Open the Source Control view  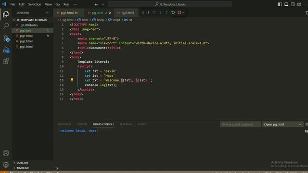[6, 38]
